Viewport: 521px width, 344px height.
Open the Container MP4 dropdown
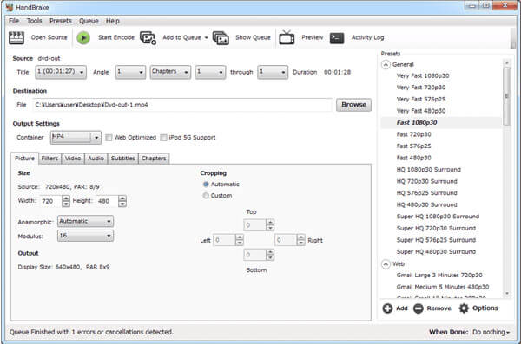(76, 137)
